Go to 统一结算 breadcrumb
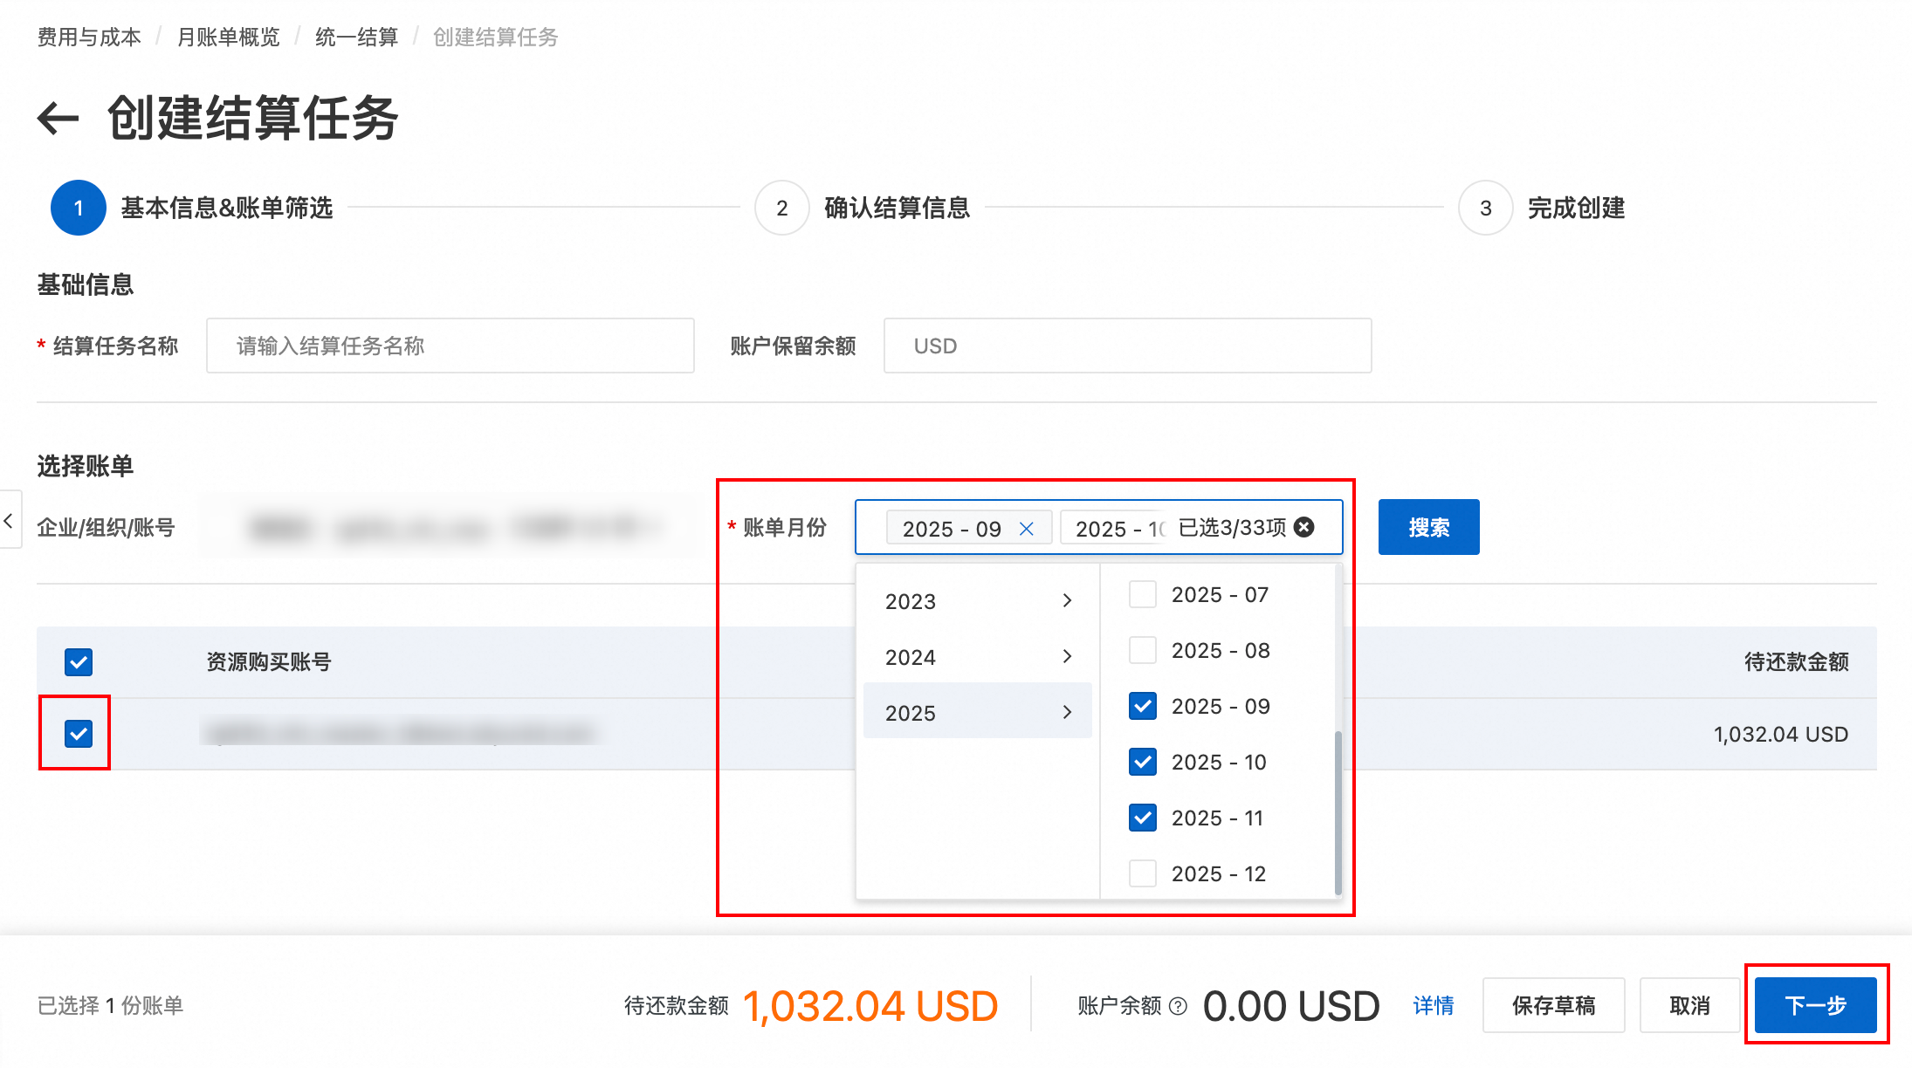 coord(356,38)
